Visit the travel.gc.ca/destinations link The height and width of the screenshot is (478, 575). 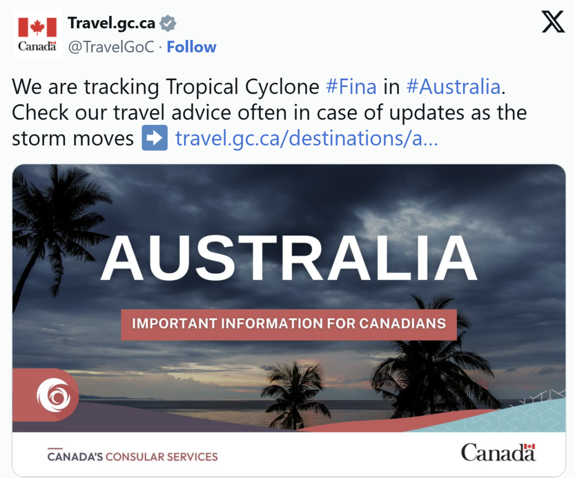(x=307, y=138)
